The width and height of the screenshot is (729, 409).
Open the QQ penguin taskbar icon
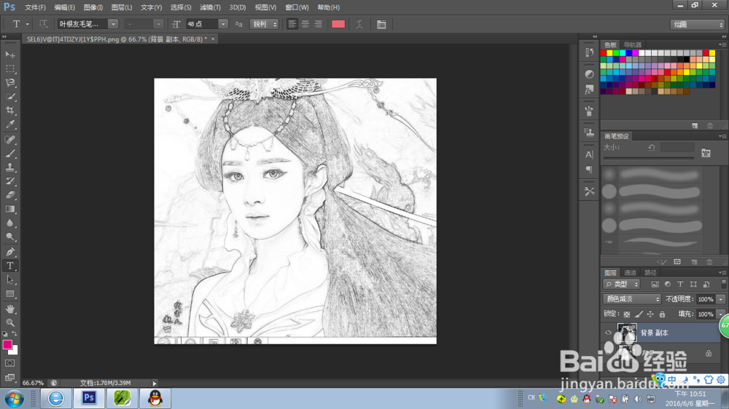point(155,398)
